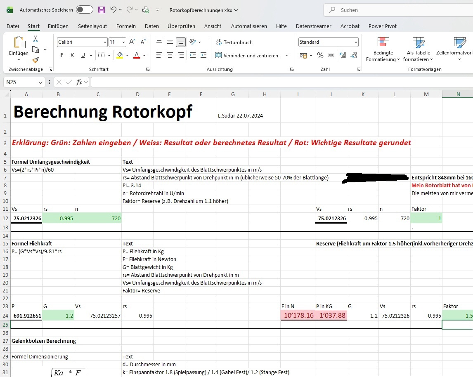Toggle Automatisches Speichern switch
473x377 pixels.
[x=85, y=9]
